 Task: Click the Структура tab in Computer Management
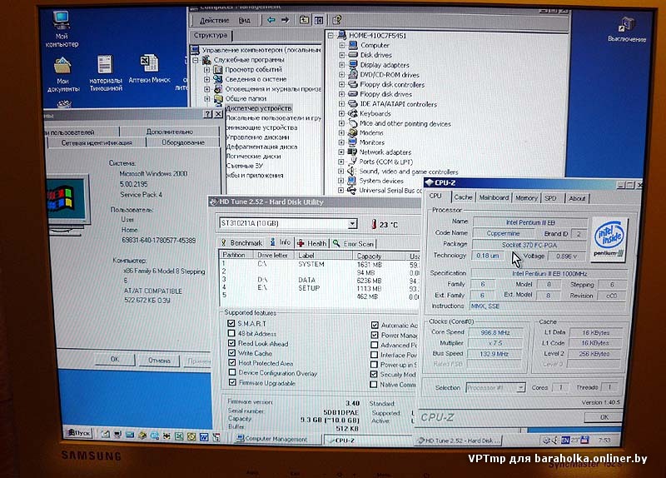coord(211,35)
